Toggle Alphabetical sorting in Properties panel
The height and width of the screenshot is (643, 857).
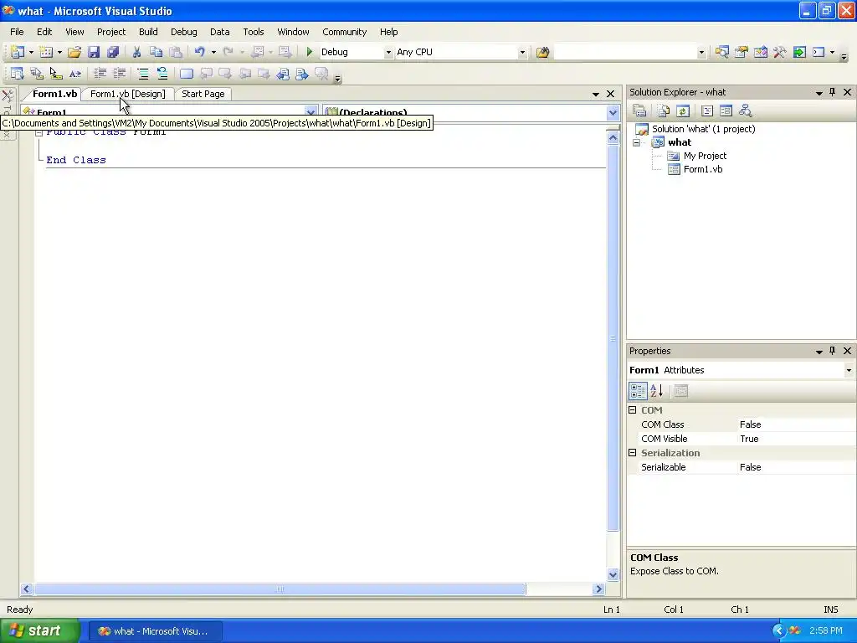(x=657, y=391)
